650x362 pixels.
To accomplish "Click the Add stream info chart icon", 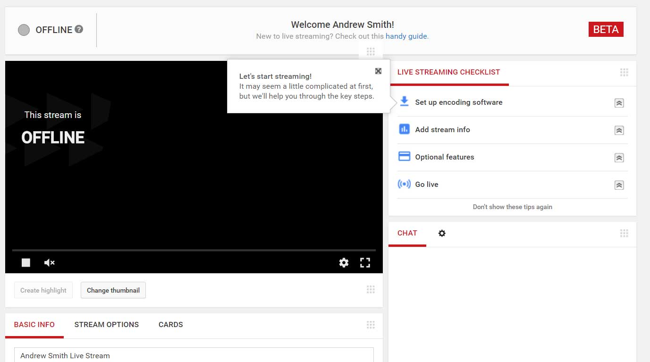I will click(x=404, y=129).
